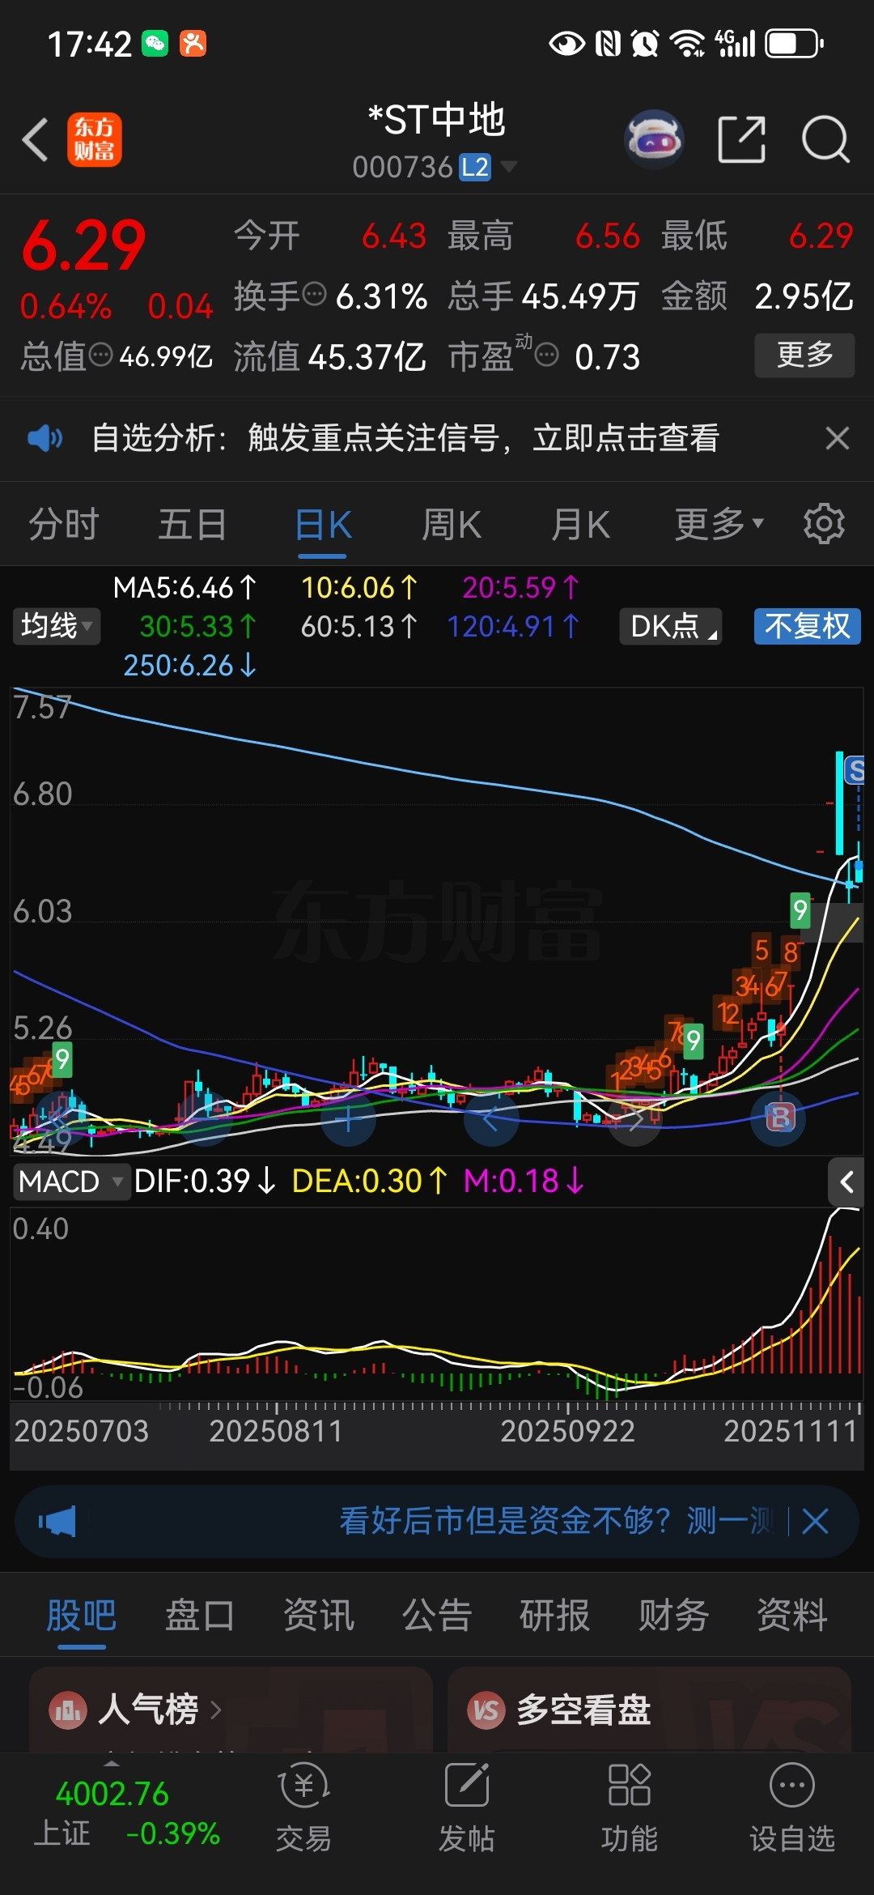Switch to 五日 chart tab

[x=192, y=524]
